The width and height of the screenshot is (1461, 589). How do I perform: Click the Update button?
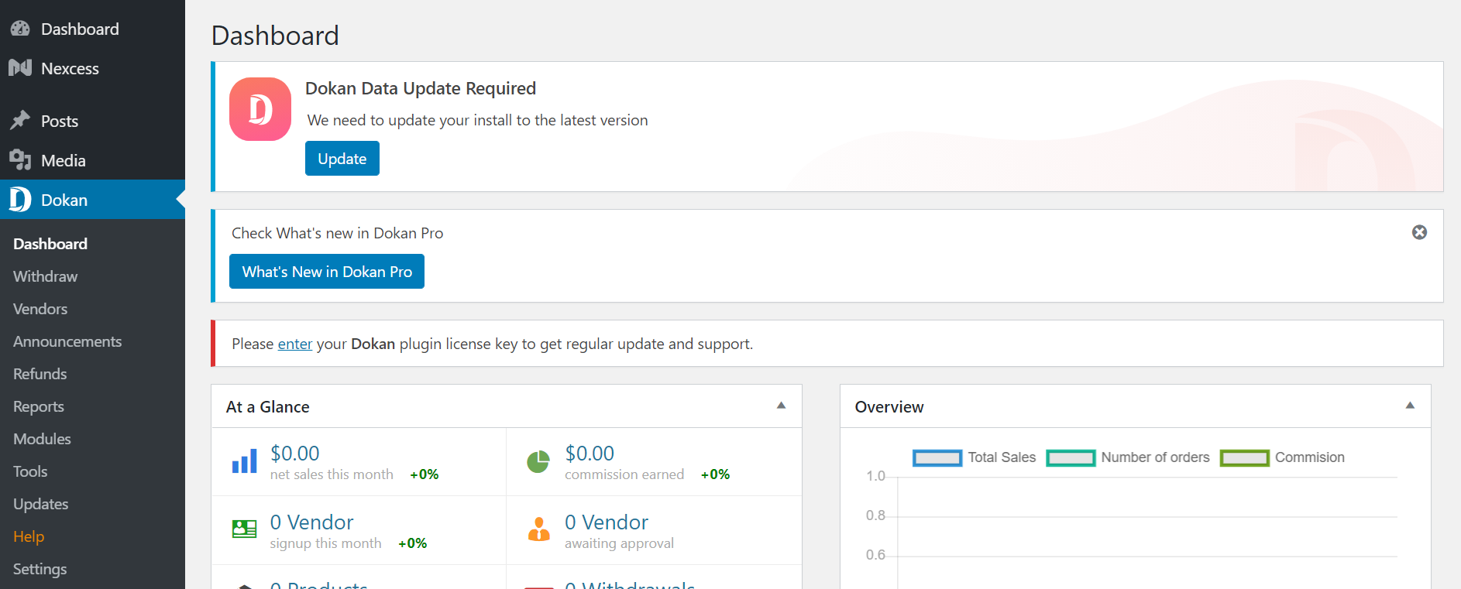pos(342,159)
